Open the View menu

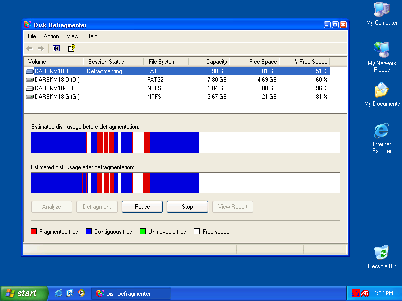point(72,36)
